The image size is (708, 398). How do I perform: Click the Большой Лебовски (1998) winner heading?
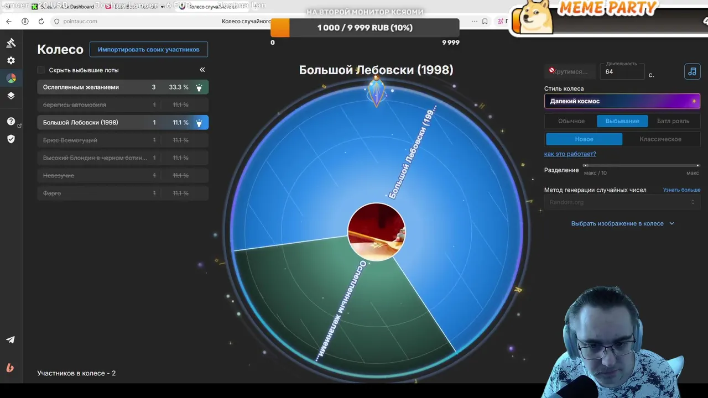(376, 70)
